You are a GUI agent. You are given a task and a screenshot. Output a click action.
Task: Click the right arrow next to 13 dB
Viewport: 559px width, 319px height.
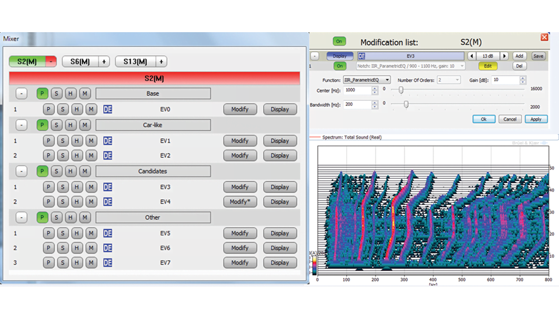click(x=505, y=56)
